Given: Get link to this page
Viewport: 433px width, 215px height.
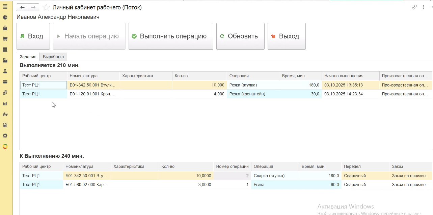Looking at the screenshot, I should tap(414, 7).
